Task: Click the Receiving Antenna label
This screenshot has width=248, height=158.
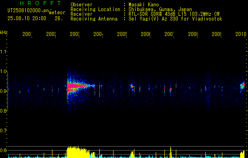Action: tap(94, 19)
